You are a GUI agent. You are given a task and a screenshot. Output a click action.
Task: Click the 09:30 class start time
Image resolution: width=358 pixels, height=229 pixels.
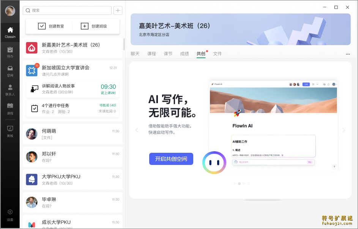109,87
